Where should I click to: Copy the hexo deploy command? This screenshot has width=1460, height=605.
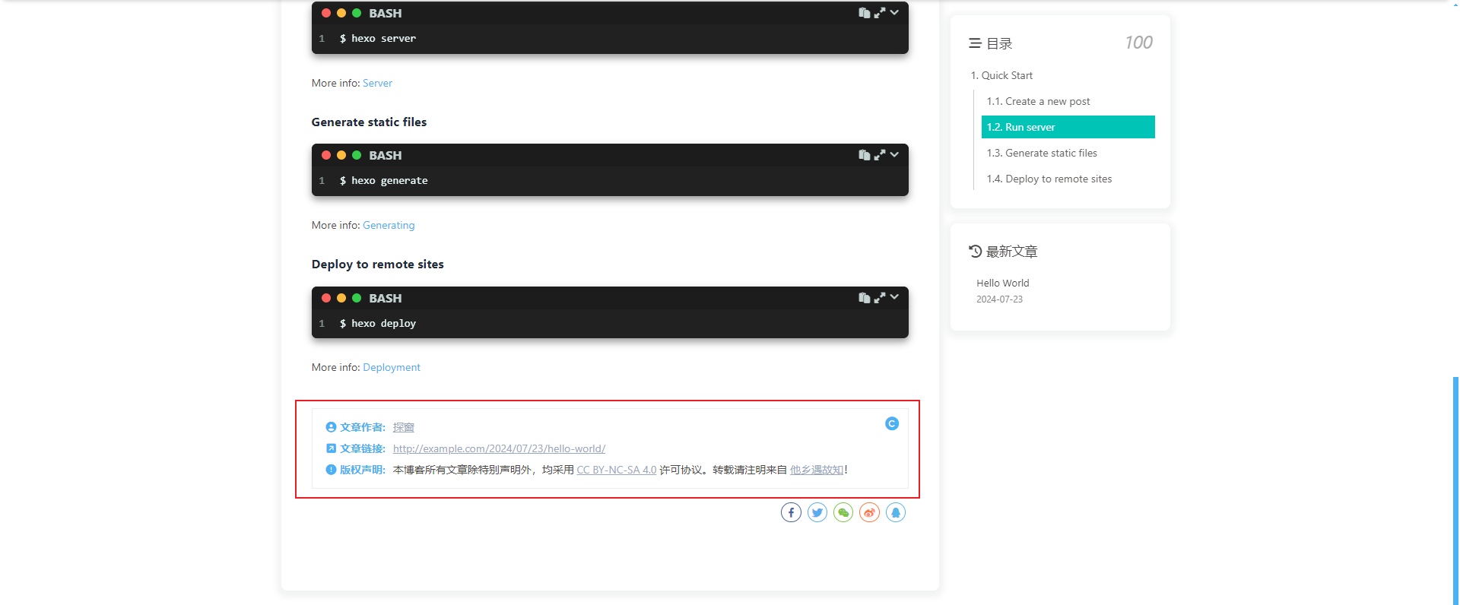pos(864,298)
